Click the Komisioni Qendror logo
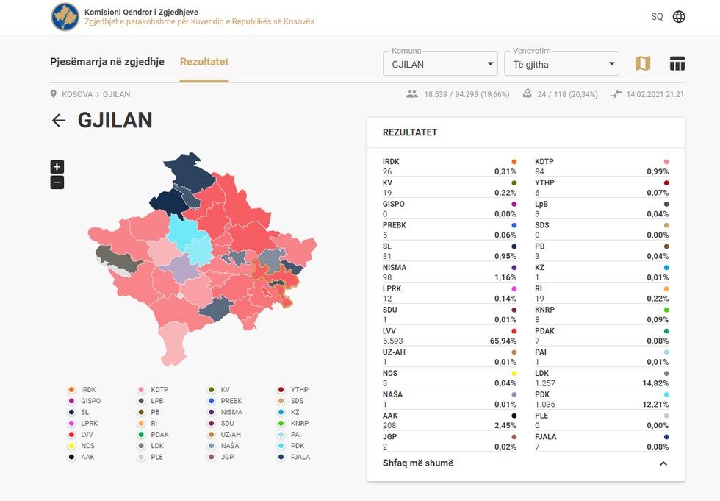720x501 pixels. point(65,17)
